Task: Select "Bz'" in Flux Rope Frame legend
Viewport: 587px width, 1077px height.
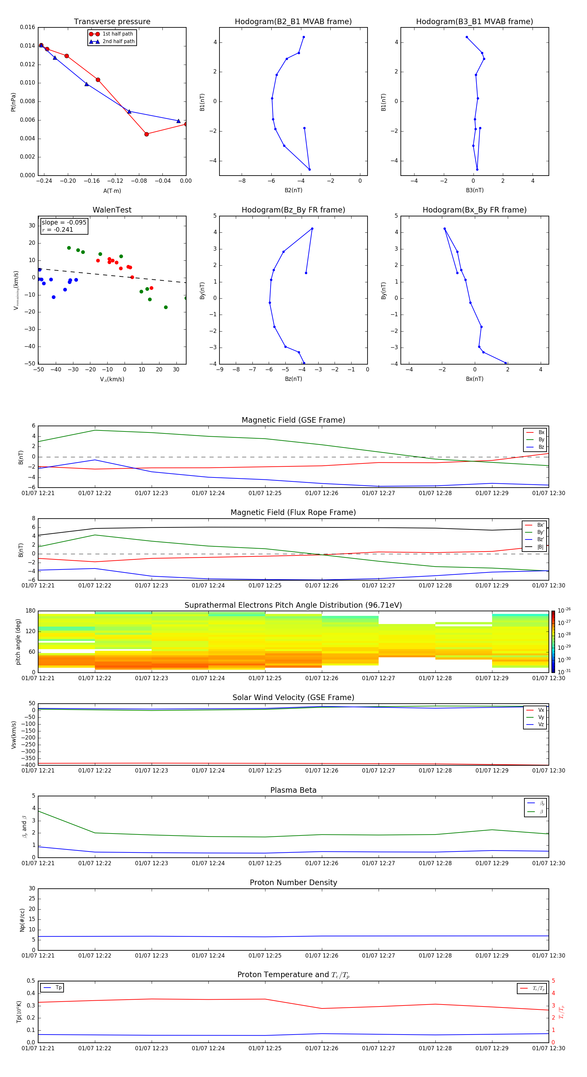Action: pyautogui.click(x=535, y=539)
